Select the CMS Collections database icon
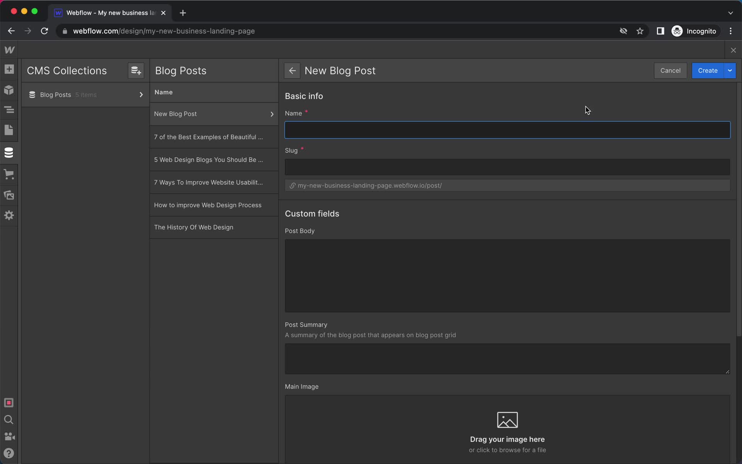 pos(9,152)
